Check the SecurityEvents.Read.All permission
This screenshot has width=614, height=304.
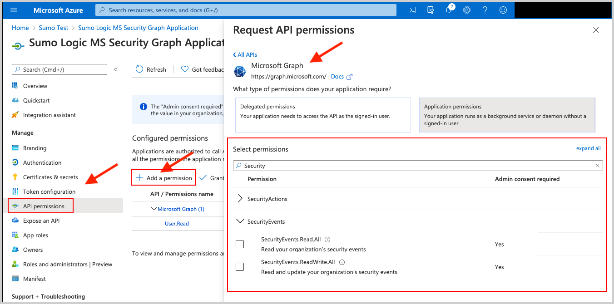click(x=240, y=244)
